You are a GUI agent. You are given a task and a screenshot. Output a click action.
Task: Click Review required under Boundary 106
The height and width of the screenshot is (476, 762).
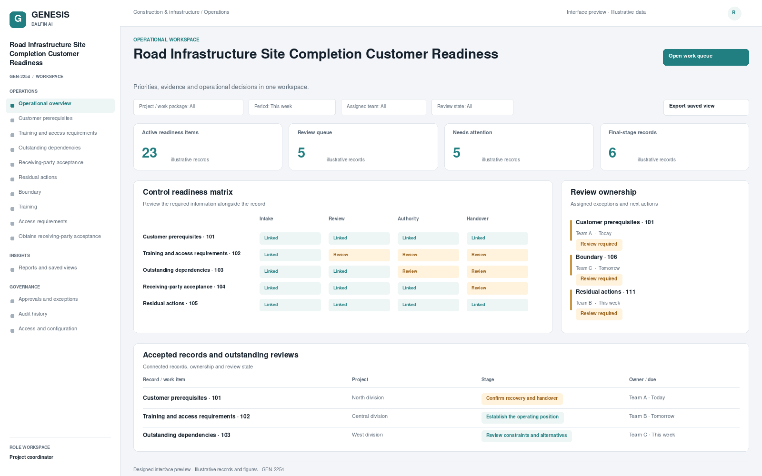[599, 279]
